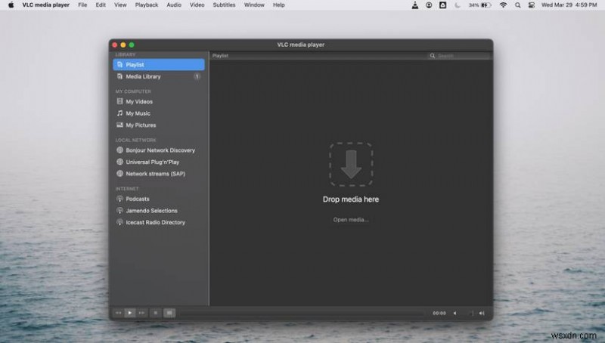Viewport: 605px width, 343px height.
Task: Open Control Center in the menu bar
Action: coord(532,5)
